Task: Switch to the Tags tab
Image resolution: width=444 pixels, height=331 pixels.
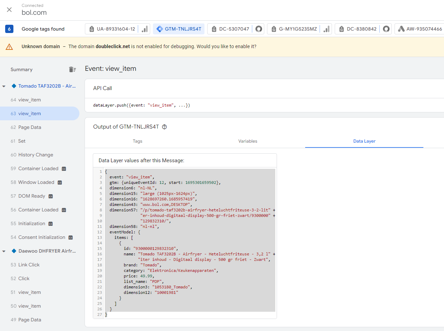Action: click(137, 141)
